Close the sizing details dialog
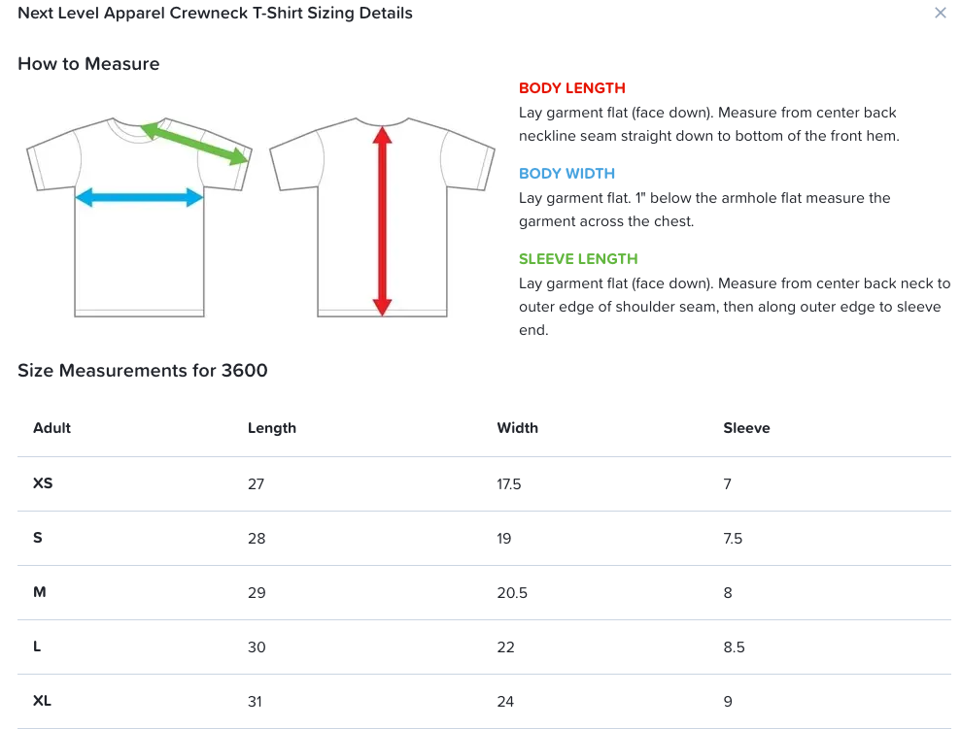 point(940,14)
